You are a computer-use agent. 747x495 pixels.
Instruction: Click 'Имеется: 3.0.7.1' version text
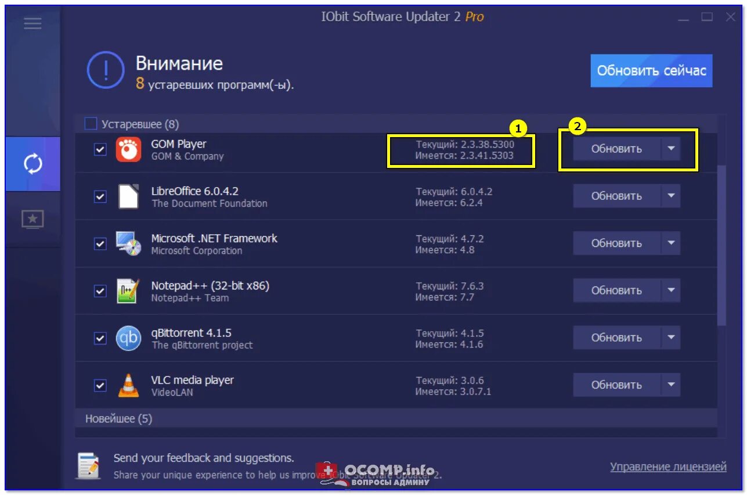[453, 392]
